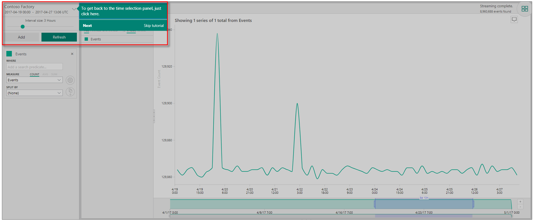Click the 5/1/17 0:00 timeline label

point(512,213)
